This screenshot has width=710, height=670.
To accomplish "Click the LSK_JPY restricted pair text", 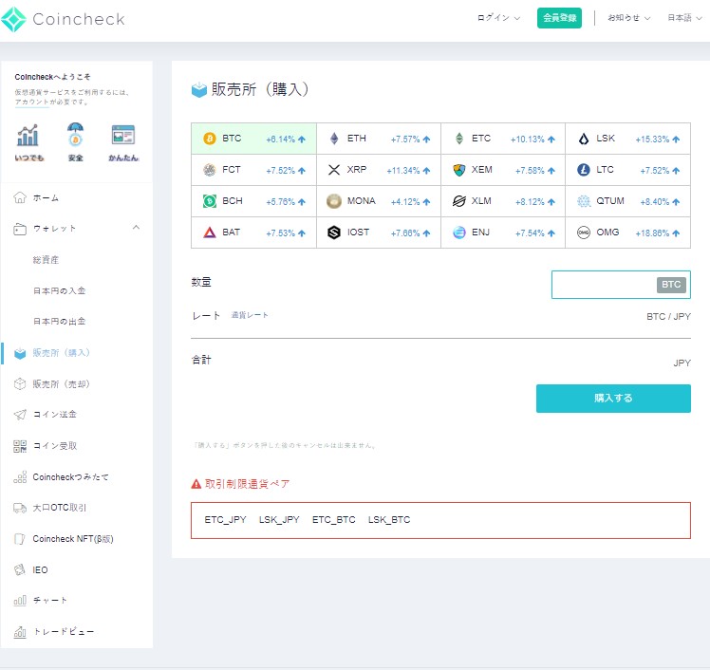I will pos(279,520).
